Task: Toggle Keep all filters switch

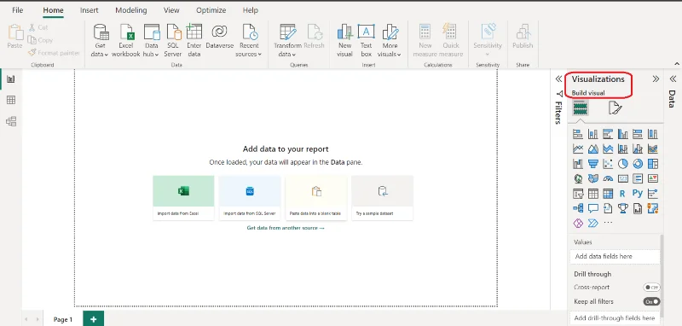Action: tap(651, 301)
